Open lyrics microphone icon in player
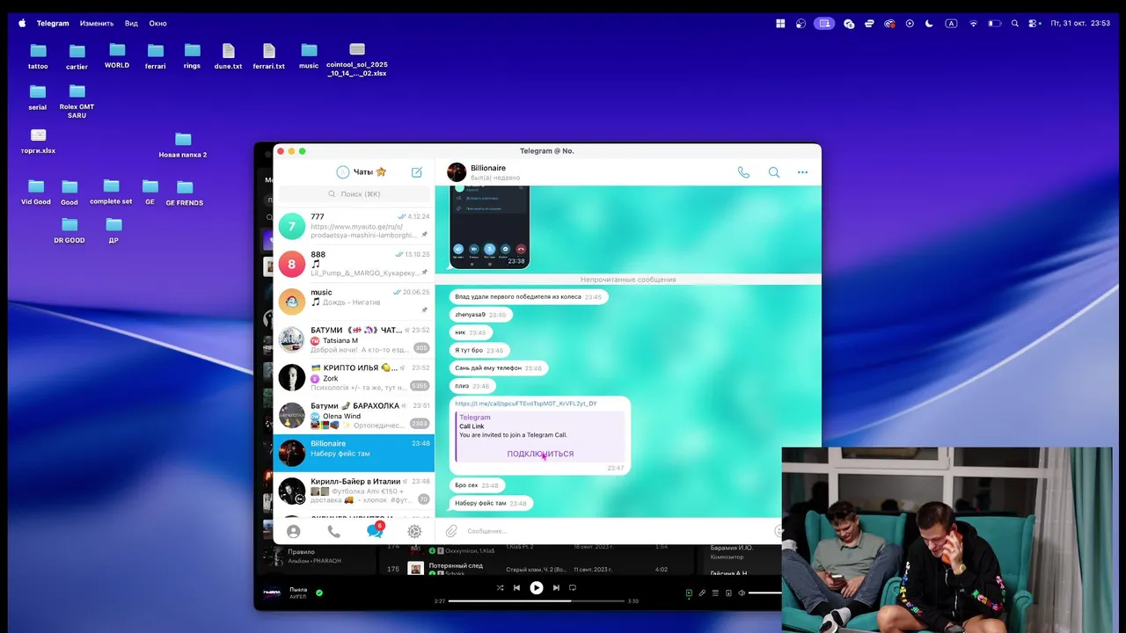 click(x=702, y=593)
